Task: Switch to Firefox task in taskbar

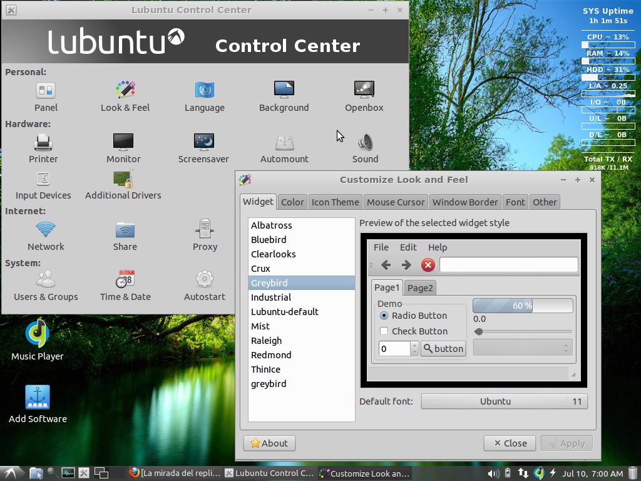Action: 175,473
